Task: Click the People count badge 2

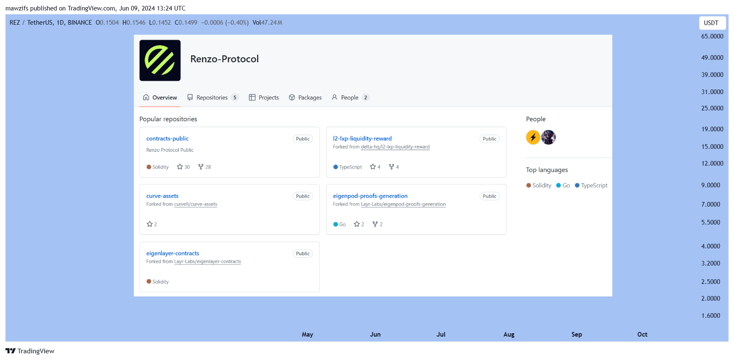Action: pos(366,97)
